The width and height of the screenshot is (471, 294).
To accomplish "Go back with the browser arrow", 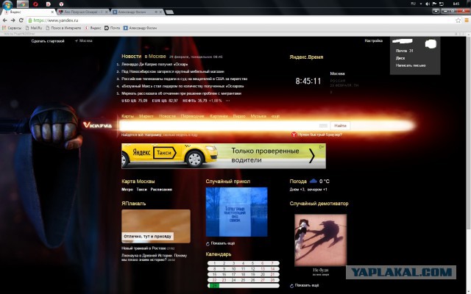I will [x=5, y=21].
